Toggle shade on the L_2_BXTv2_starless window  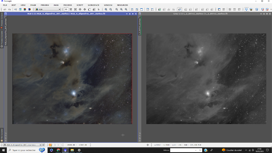(264, 14)
